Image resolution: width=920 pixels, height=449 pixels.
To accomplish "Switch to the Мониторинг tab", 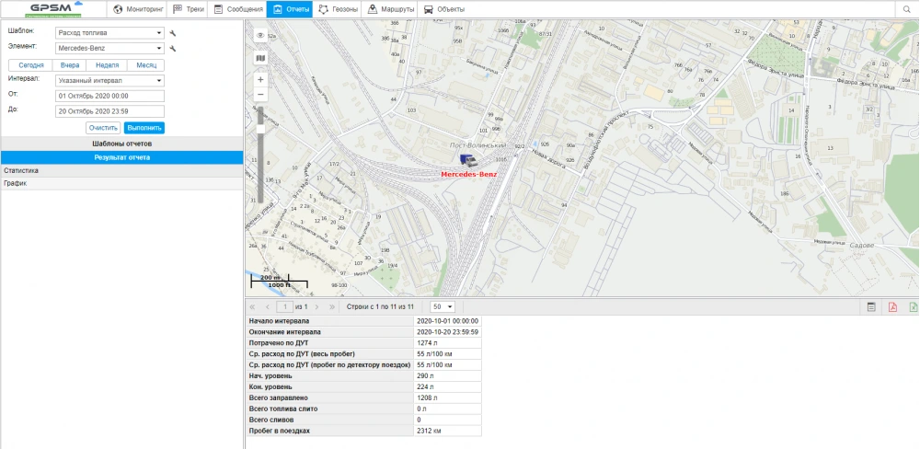I will click(138, 9).
